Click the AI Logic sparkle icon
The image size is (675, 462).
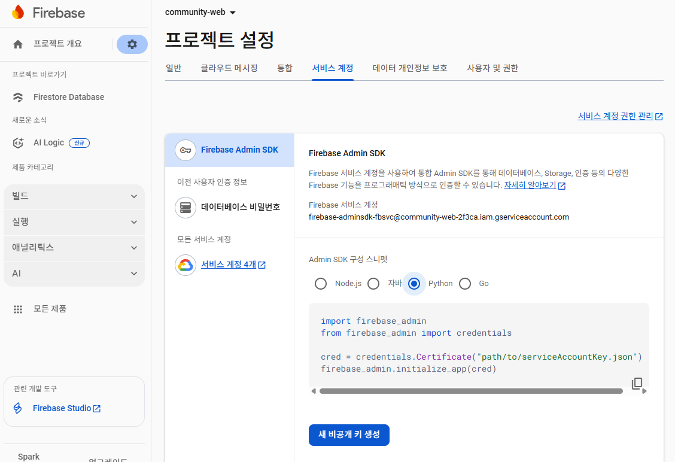[18, 143]
